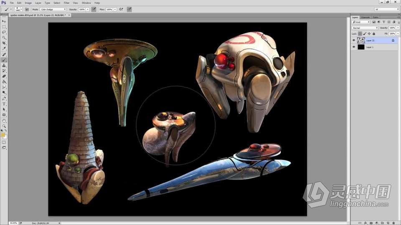
Task: Select the Spot Healing Brush tool
Action: tap(4, 55)
